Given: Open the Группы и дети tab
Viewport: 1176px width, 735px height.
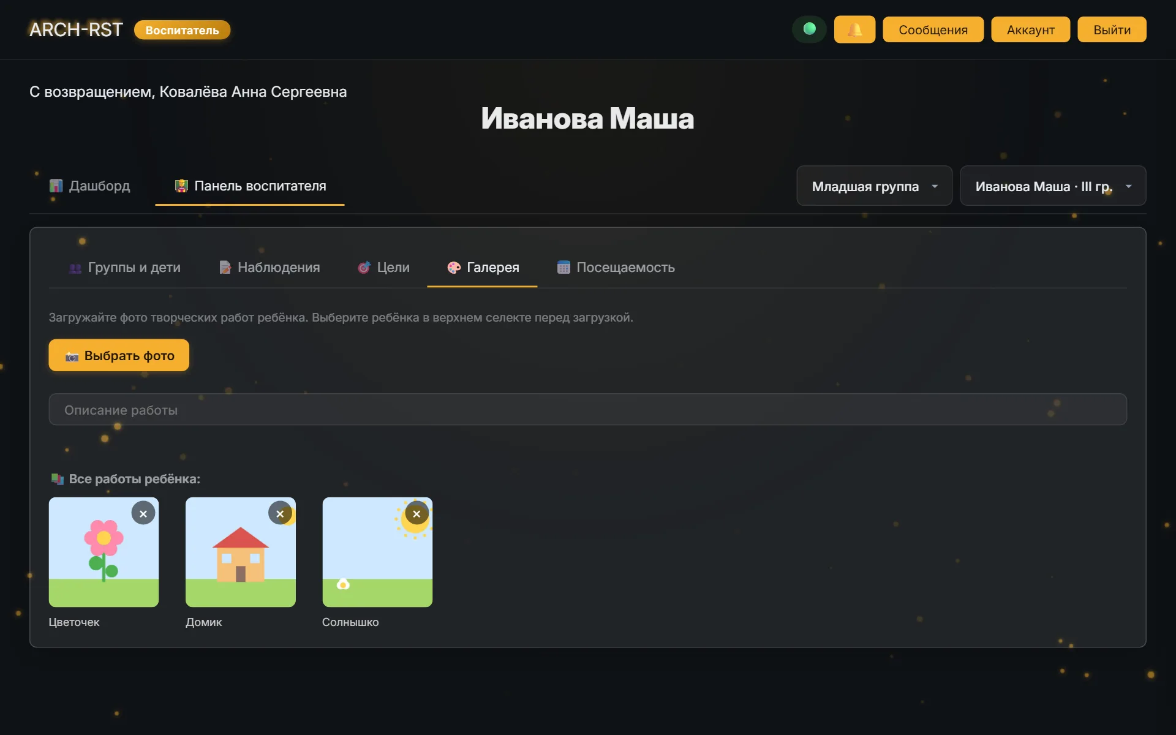Looking at the screenshot, I should point(124,268).
